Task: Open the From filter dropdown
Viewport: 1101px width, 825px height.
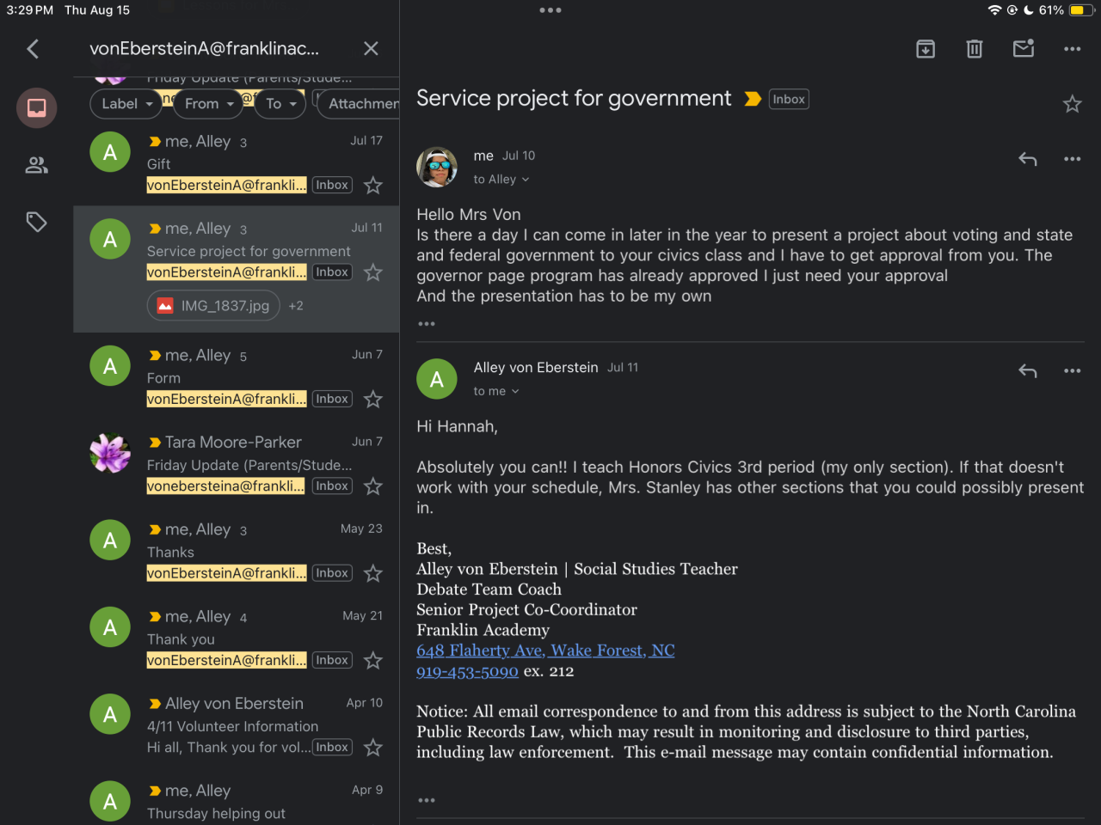Action: (x=209, y=104)
